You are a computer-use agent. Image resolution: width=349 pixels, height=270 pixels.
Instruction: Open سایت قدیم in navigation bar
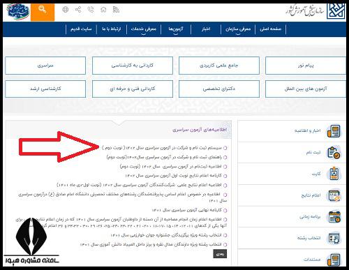click(81, 29)
